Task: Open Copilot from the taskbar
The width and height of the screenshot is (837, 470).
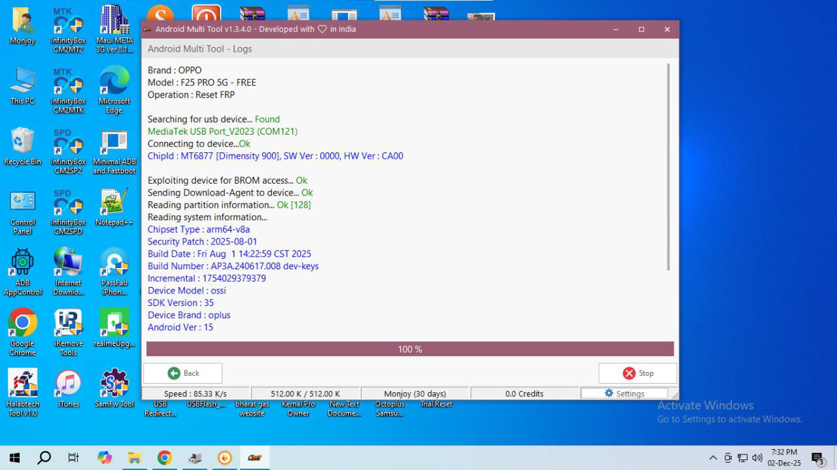Action: tap(105, 458)
